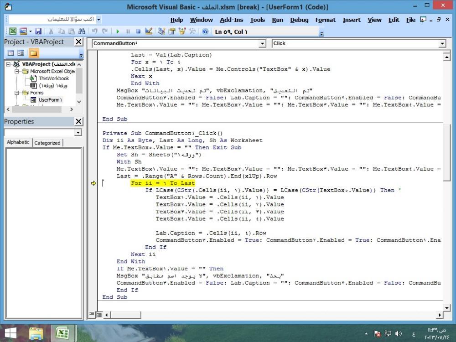456x342 pixels.
Task: Click the yellow execution arrow in margin
Action: 93,183
